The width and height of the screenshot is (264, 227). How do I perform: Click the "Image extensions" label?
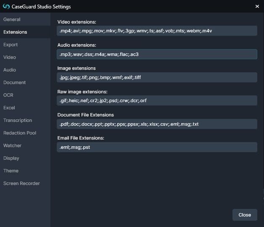click(77, 68)
